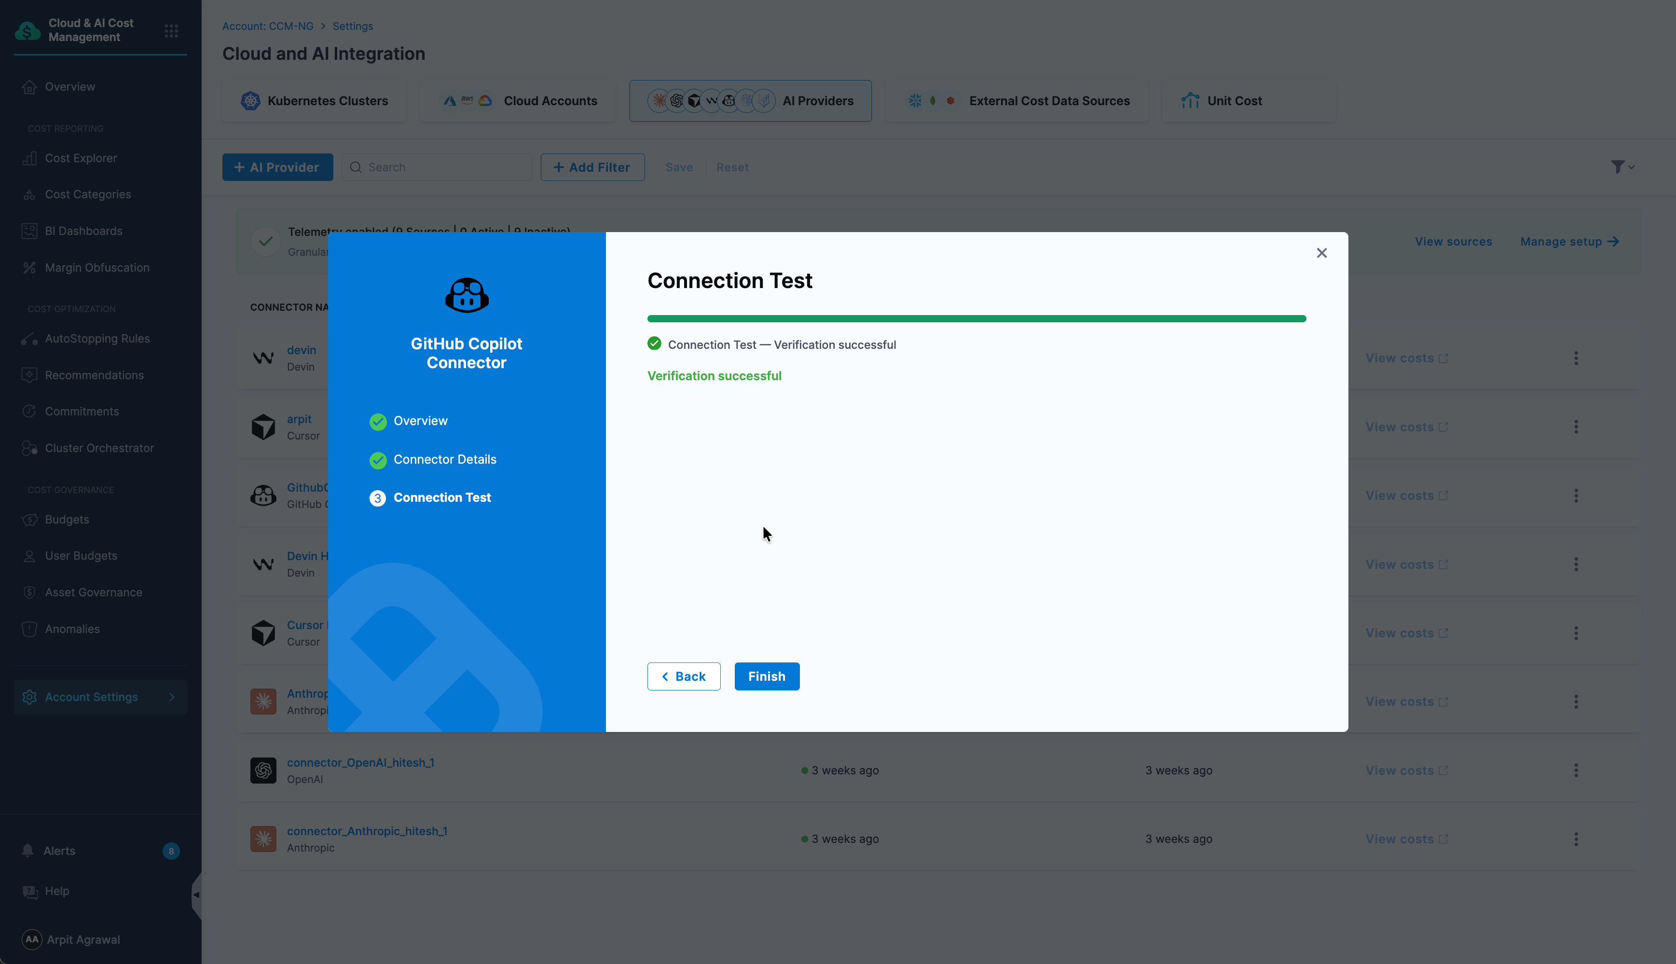Click Reset next to Save
This screenshot has height=964, width=1676.
click(732, 167)
